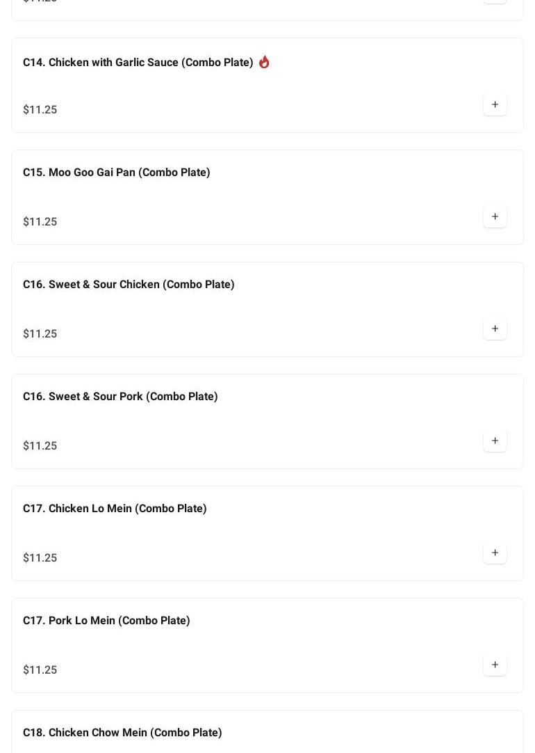This screenshot has width=535, height=753.
Task: Open C17 Chicken Lo Mein details
Action: pos(115,509)
